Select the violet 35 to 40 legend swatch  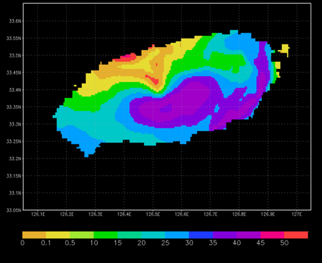click(225, 235)
